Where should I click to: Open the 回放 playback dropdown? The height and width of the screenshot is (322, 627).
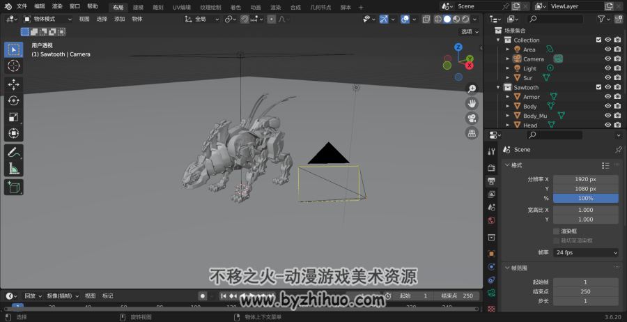click(x=33, y=296)
